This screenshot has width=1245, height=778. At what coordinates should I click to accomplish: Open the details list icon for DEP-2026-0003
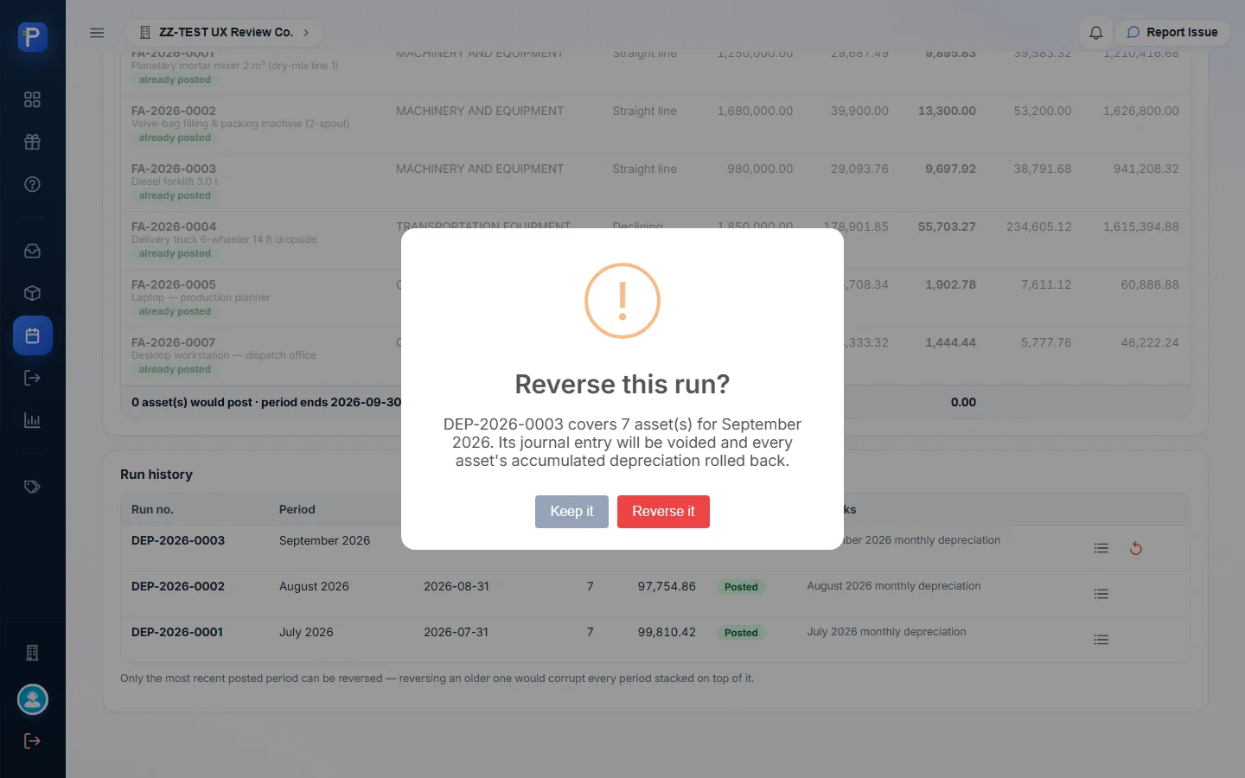pos(1101,548)
